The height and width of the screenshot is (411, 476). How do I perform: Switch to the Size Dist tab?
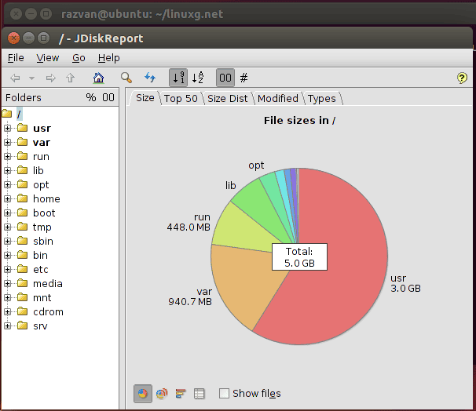[x=227, y=99]
